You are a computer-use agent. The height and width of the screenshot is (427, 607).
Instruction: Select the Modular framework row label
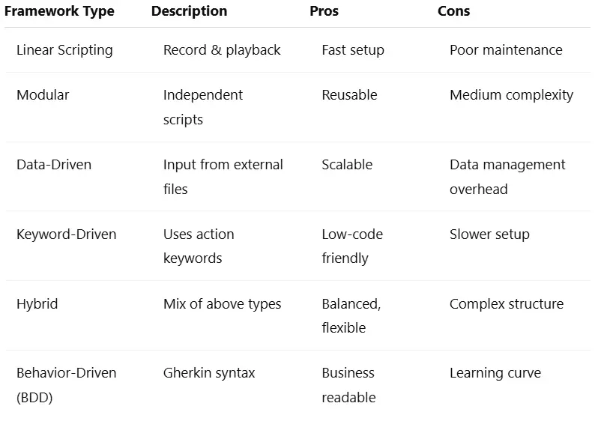click(43, 95)
